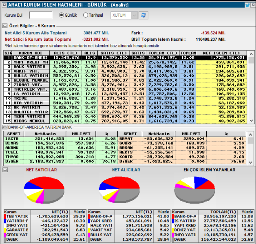Click blue swatch beside YATIRIM-F legend

5,221
